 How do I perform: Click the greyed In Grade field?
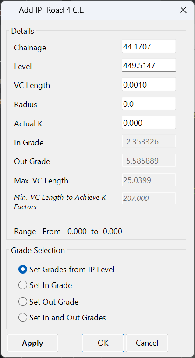[149, 141]
